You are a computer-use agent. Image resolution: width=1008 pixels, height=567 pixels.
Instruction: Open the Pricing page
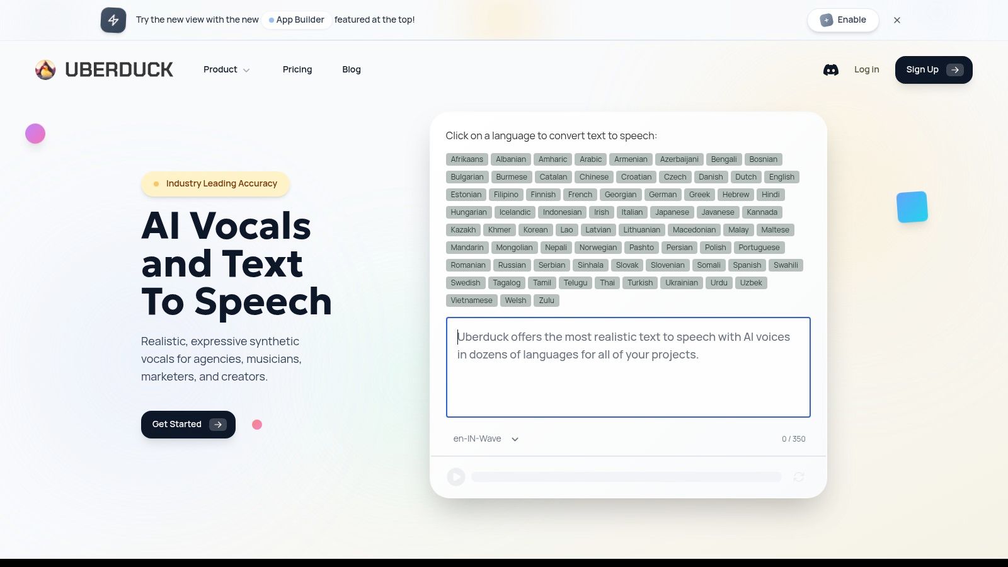point(297,69)
